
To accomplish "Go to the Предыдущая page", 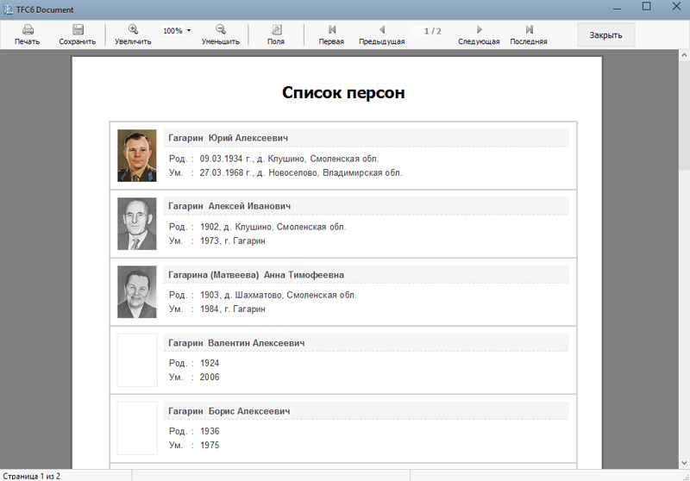I will pyautogui.click(x=382, y=29).
